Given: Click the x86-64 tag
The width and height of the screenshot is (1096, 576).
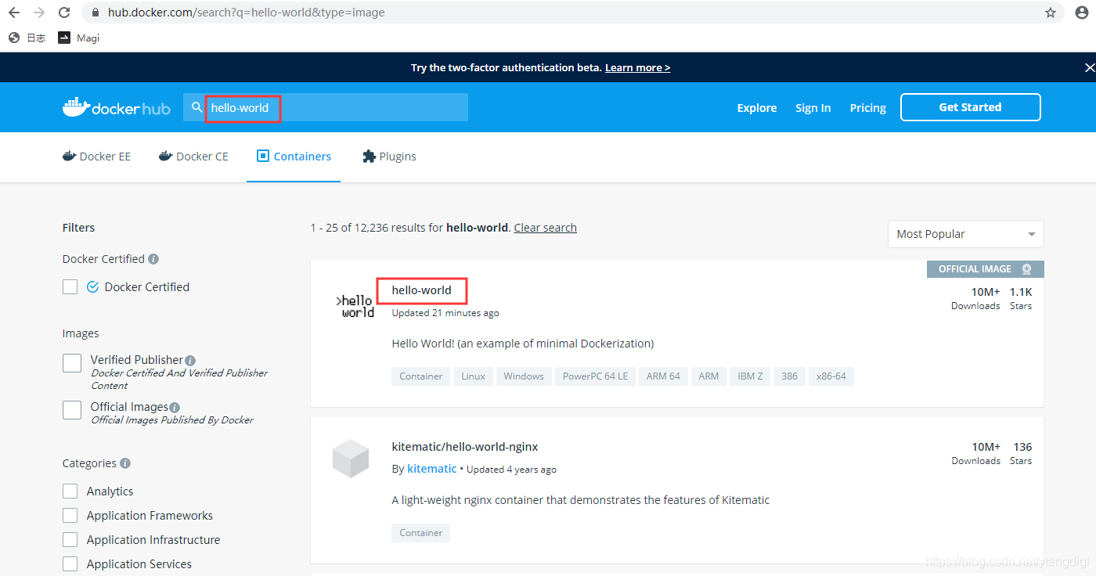Looking at the screenshot, I should pyautogui.click(x=831, y=376).
